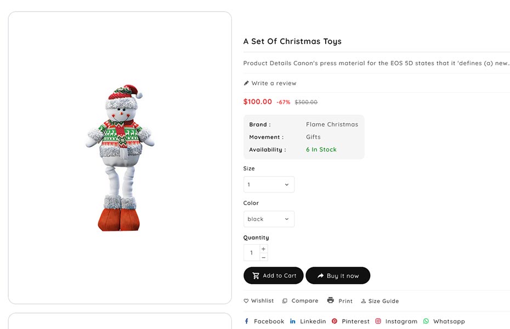Click the Print printer icon
The height and width of the screenshot is (329, 510).
330,300
